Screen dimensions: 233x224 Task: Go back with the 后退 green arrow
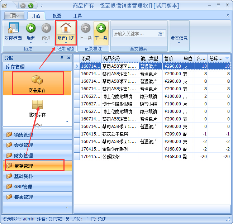pos(31,32)
